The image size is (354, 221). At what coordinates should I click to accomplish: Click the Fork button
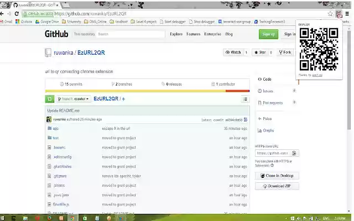click(285, 52)
